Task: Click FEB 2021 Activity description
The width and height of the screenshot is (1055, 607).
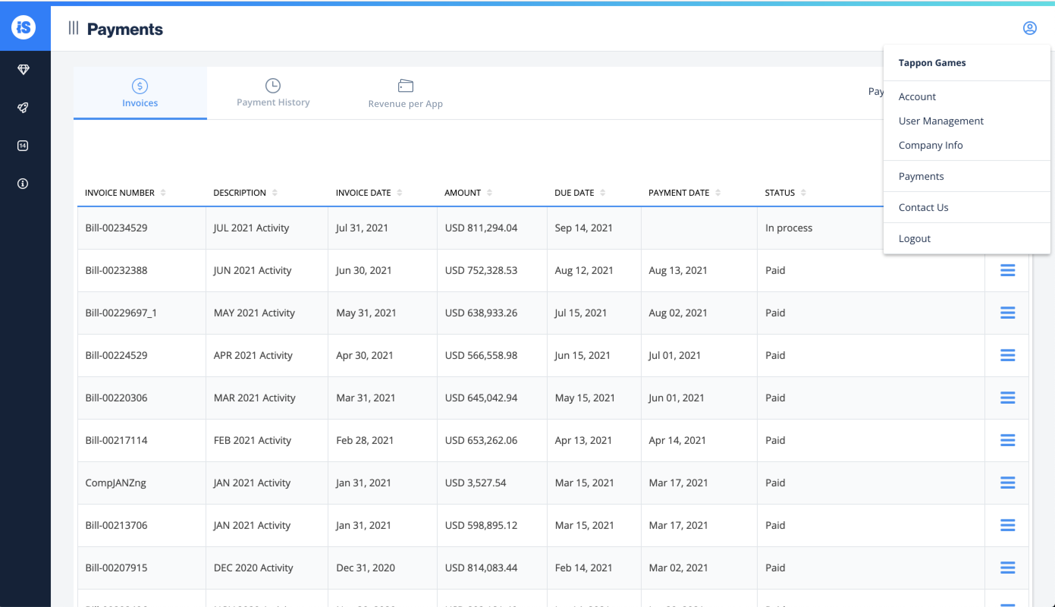Action: [x=252, y=440]
